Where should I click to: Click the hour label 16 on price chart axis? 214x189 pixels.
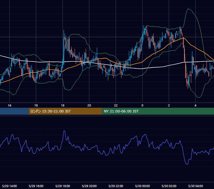(x=36, y=106)
